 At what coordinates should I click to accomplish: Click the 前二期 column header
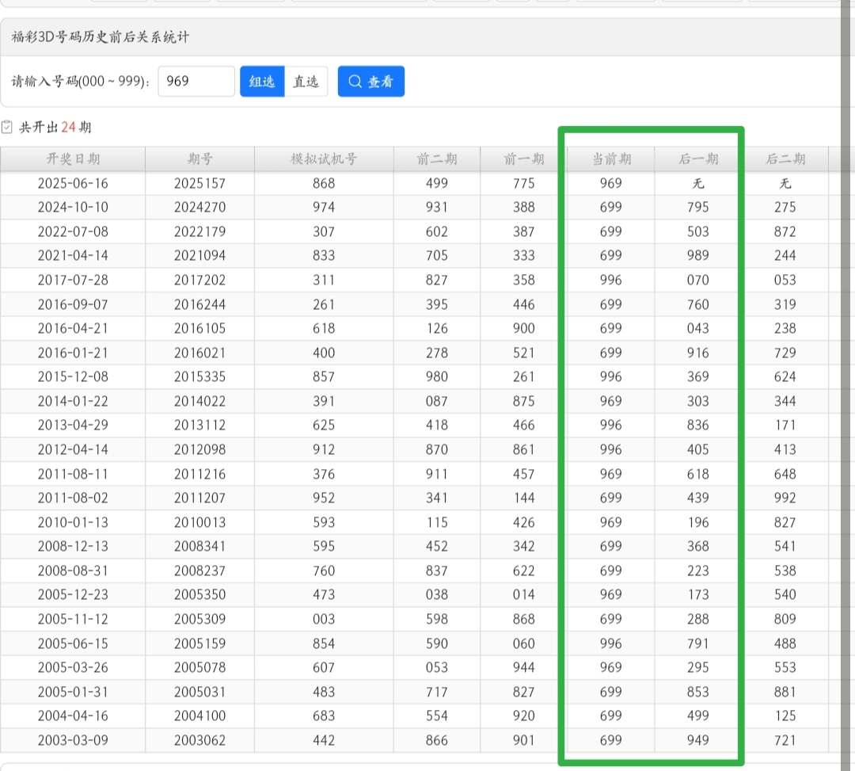tap(437, 158)
